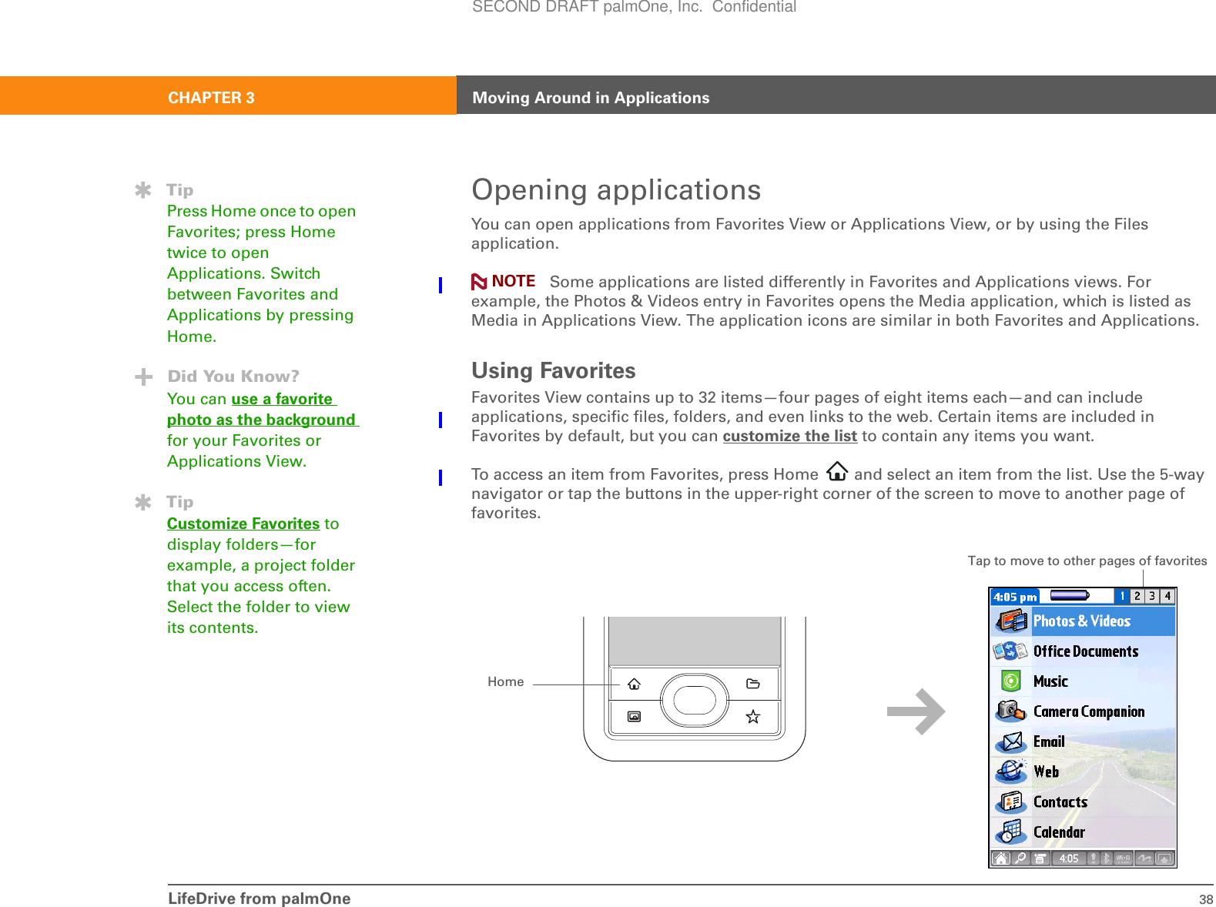
Task: Open the 'Customize Favorites' link
Action: click(x=243, y=524)
